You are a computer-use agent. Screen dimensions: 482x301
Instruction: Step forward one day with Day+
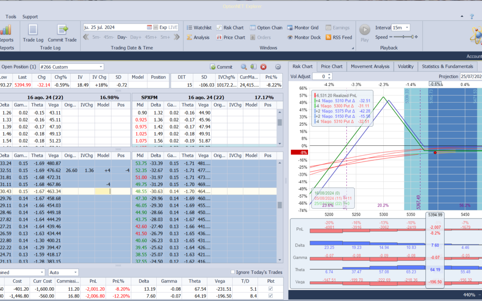[x=136, y=37]
